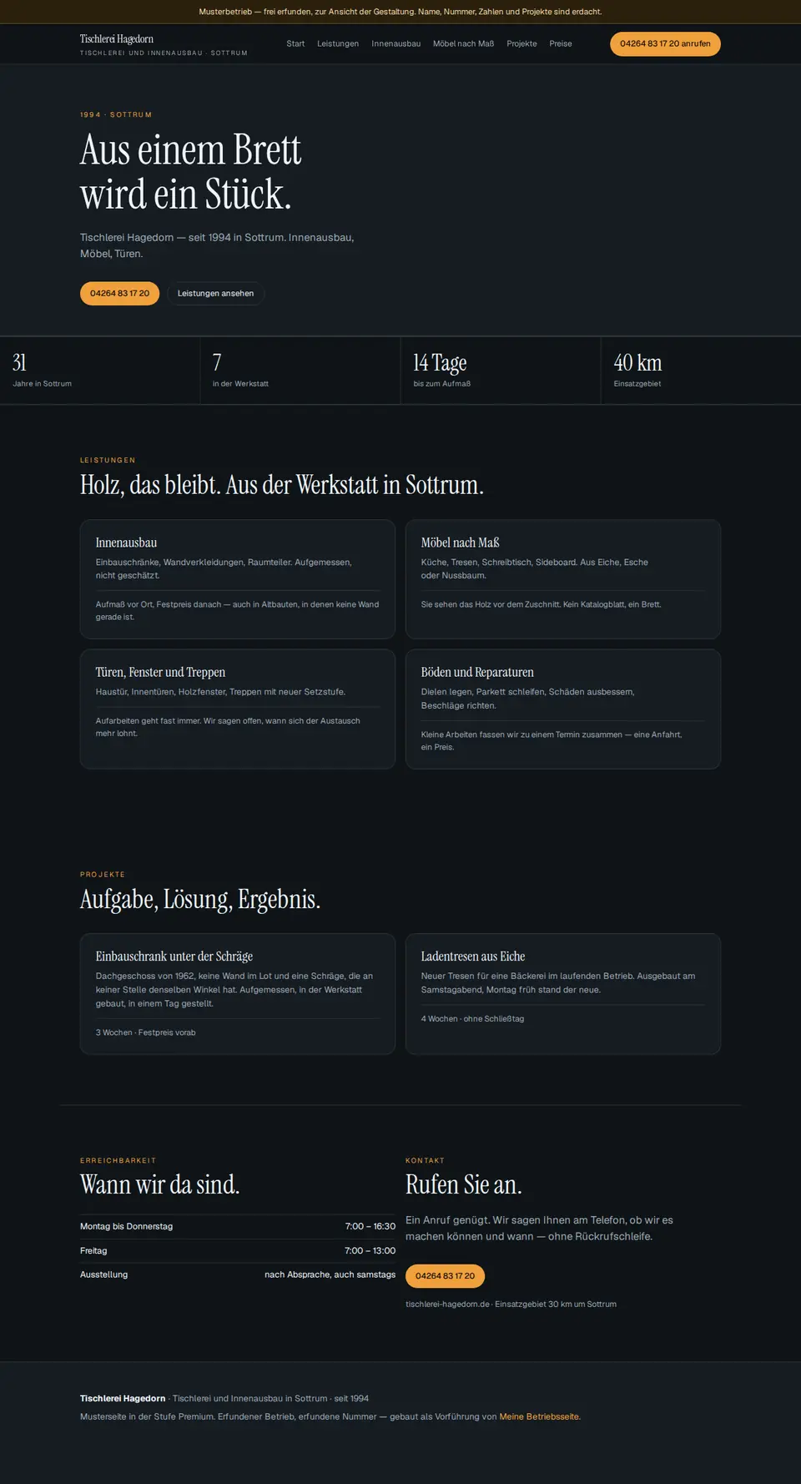801x1484 pixels.
Task: Open the Innenausbau service card
Action: click(238, 579)
